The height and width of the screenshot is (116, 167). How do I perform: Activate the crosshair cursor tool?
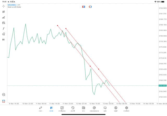(3, 6)
